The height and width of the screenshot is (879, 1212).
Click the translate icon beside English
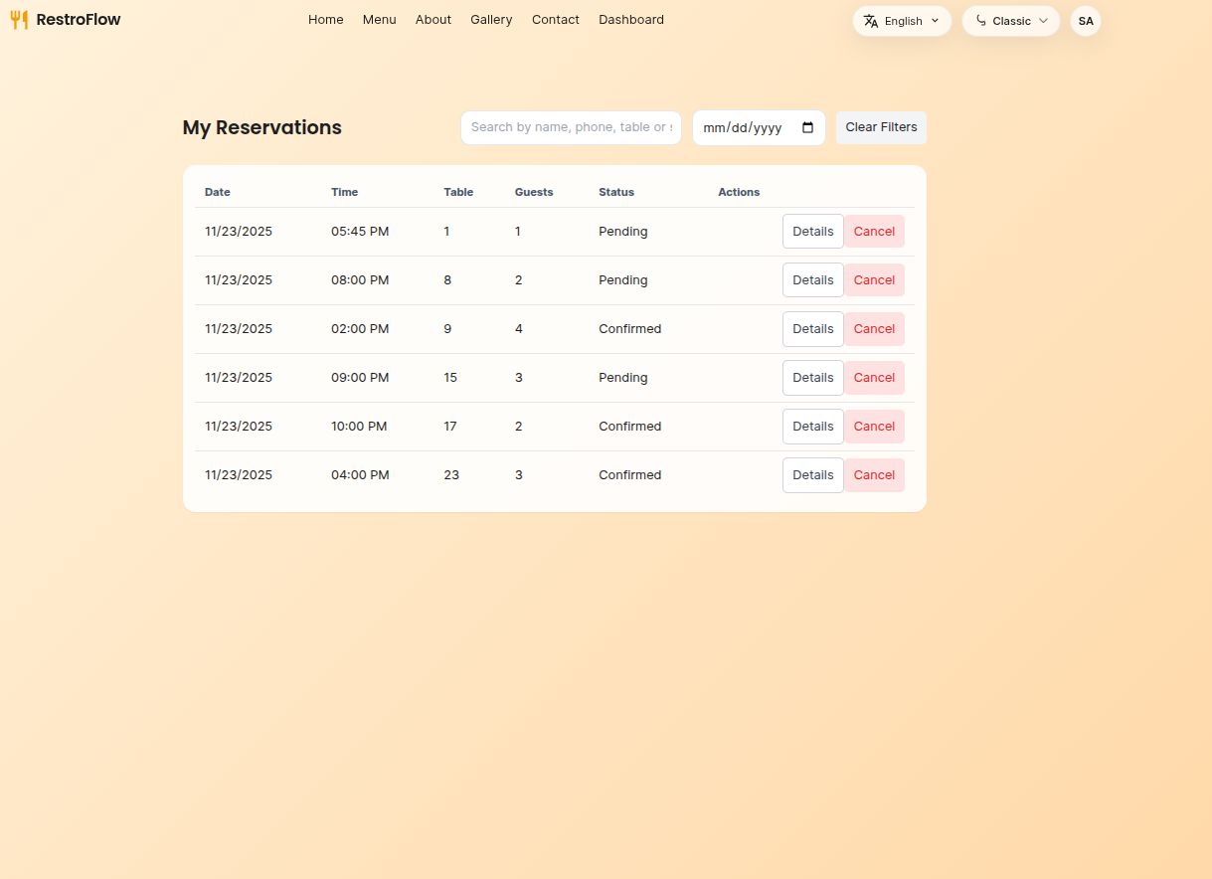coord(871,21)
